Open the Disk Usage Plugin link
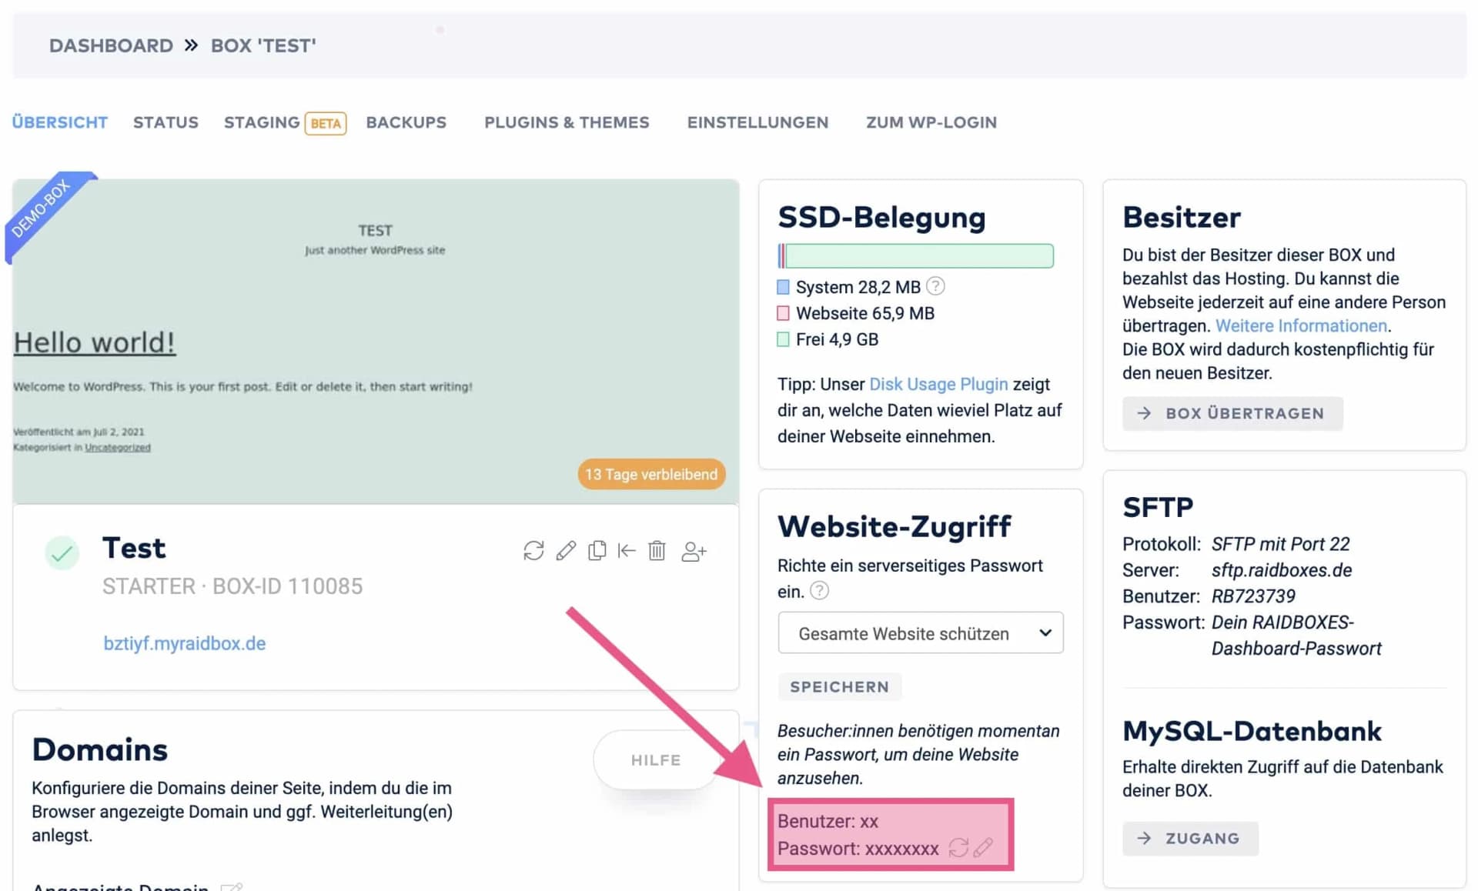Screen dimensions: 1478x891 click(938, 384)
